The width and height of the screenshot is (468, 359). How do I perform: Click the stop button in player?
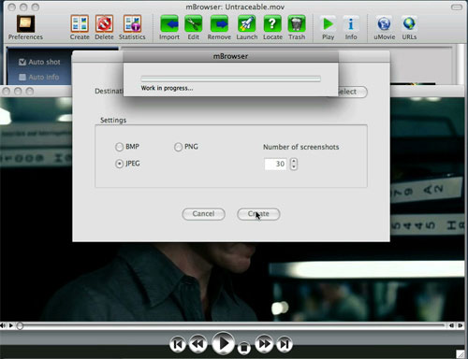click(244, 348)
